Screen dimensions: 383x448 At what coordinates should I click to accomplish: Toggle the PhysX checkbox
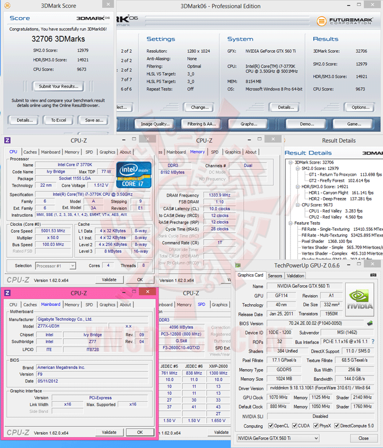[x=316, y=426]
